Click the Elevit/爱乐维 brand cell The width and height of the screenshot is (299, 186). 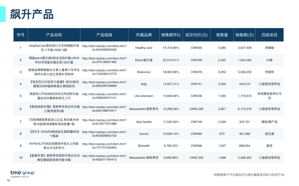pyautogui.click(x=144, y=60)
